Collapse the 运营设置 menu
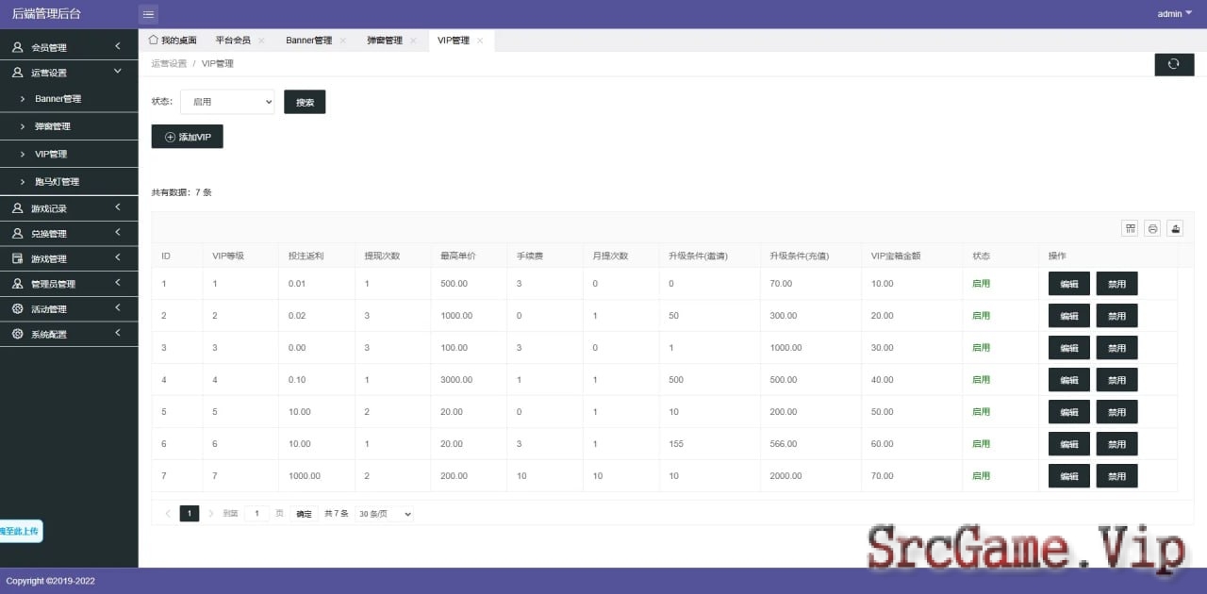Viewport: 1207px width, 594px height. click(x=117, y=72)
